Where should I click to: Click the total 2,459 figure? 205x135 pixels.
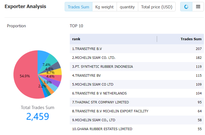[37, 117]
